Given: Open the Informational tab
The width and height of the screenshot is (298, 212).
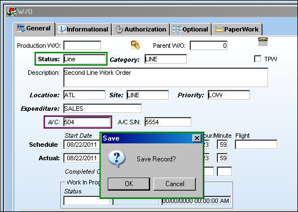Looking at the screenshot, I should point(83,30).
